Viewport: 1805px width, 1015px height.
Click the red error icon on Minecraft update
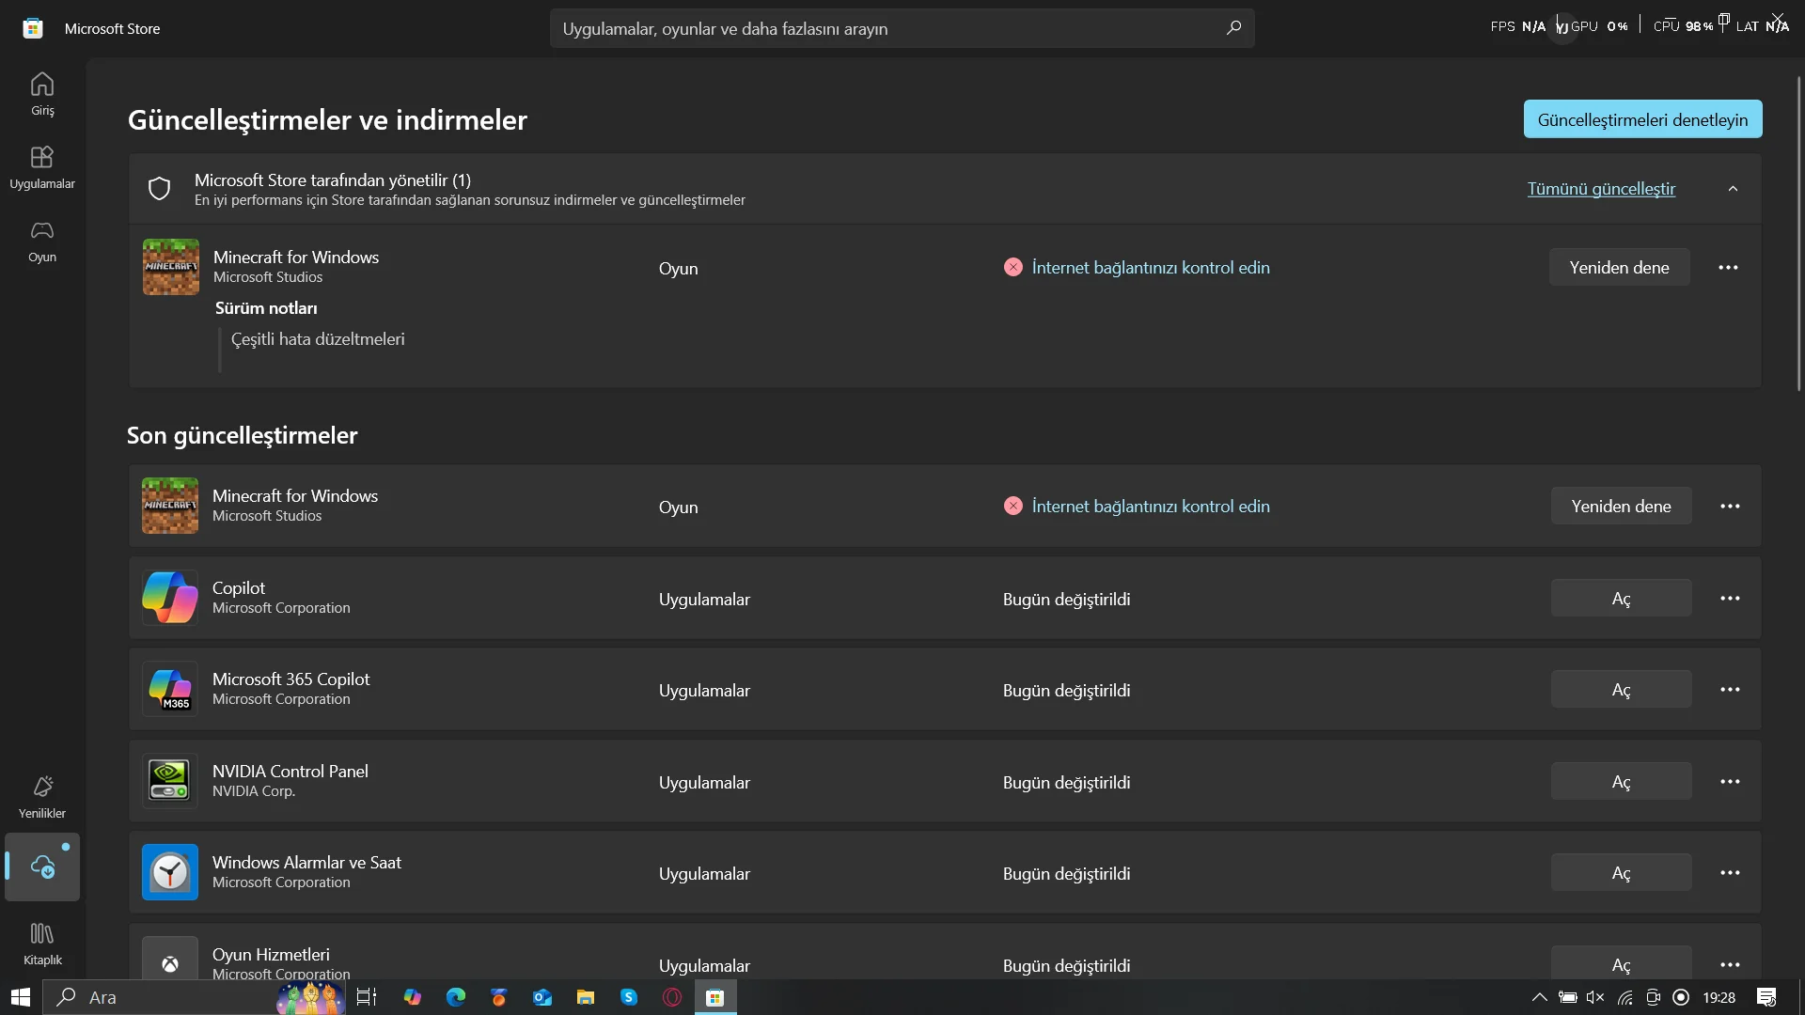pyautogui.click(x=1012, y=267)
